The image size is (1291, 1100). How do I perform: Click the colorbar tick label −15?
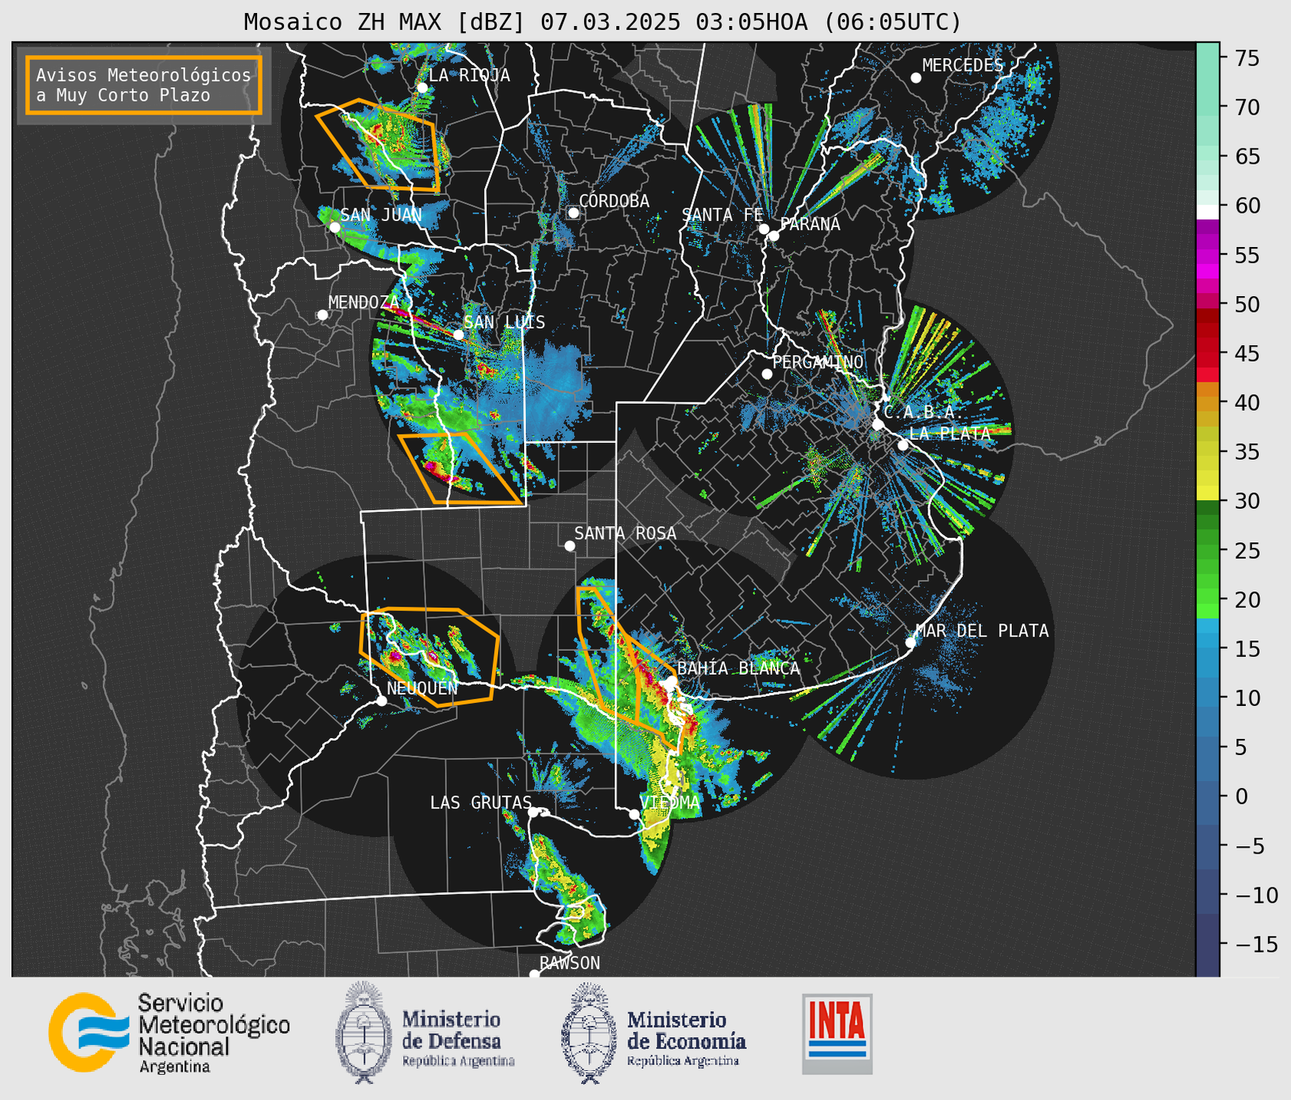tap(1256, 944)
